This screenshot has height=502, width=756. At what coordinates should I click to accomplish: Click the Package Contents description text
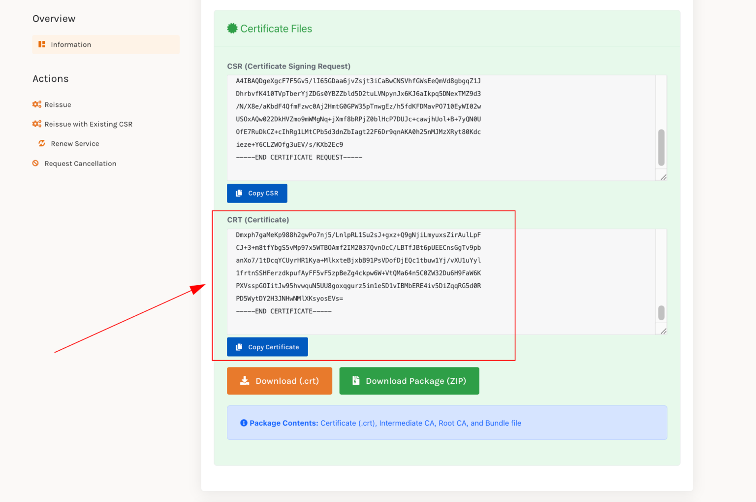(x=421, y=423)
